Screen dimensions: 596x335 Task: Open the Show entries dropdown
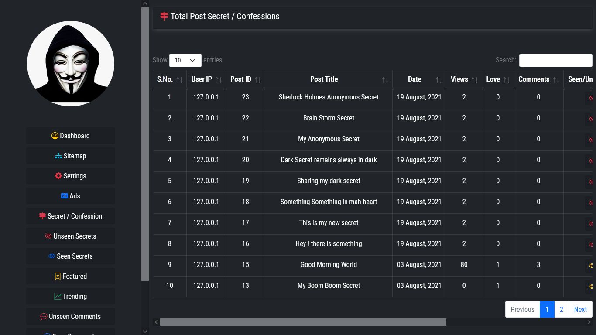click(x=185, y=60)
